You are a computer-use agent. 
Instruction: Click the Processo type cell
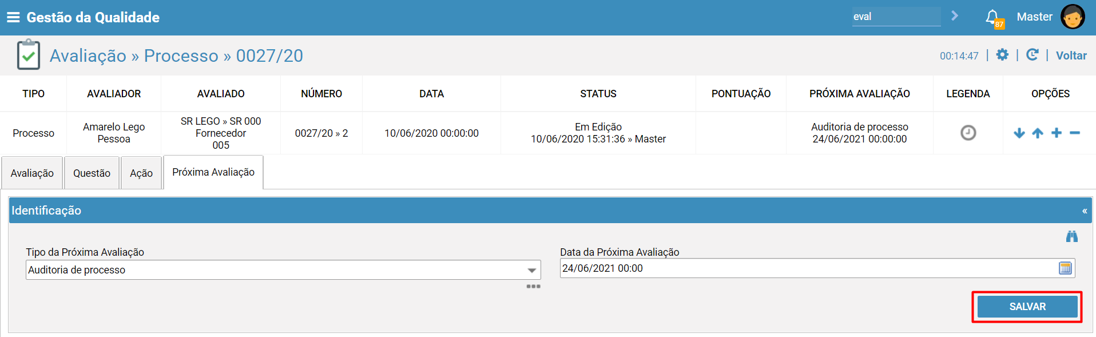[x=33, y=133]
